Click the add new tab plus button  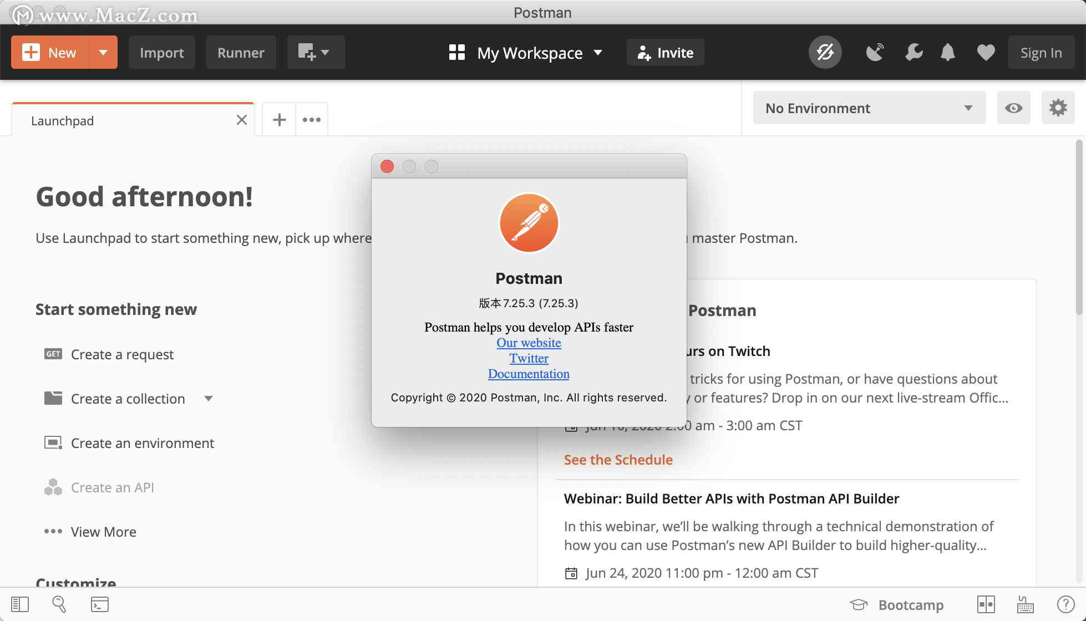tap(279, 119)
